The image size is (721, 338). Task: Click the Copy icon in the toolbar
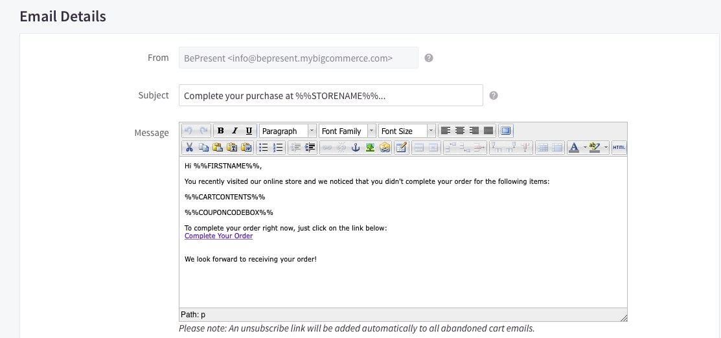pyautogui.click(x=203, y=148)
